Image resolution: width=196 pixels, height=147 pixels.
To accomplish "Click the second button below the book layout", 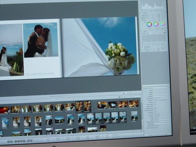I will (131, 93).
